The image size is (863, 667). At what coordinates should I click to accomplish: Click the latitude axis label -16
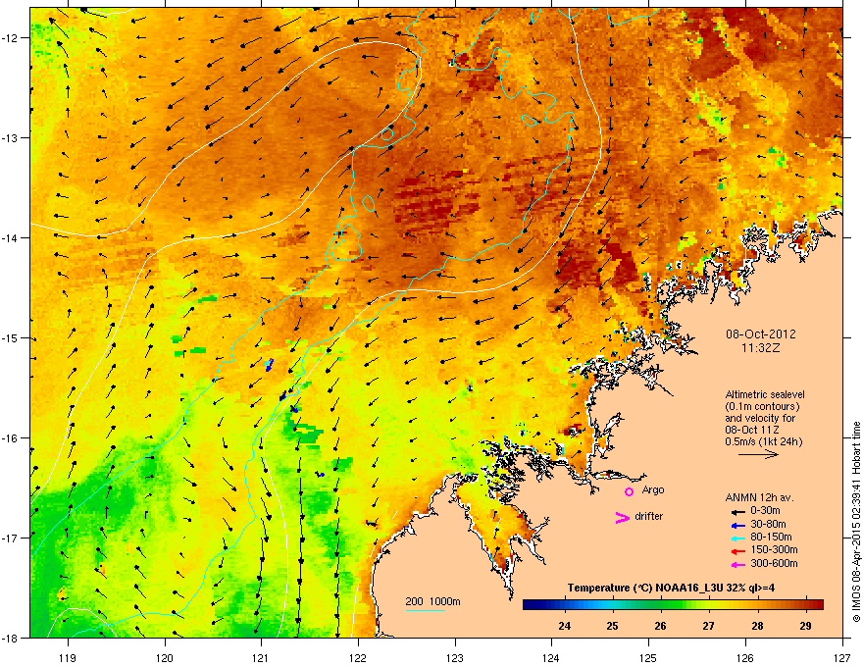[10, 438]
